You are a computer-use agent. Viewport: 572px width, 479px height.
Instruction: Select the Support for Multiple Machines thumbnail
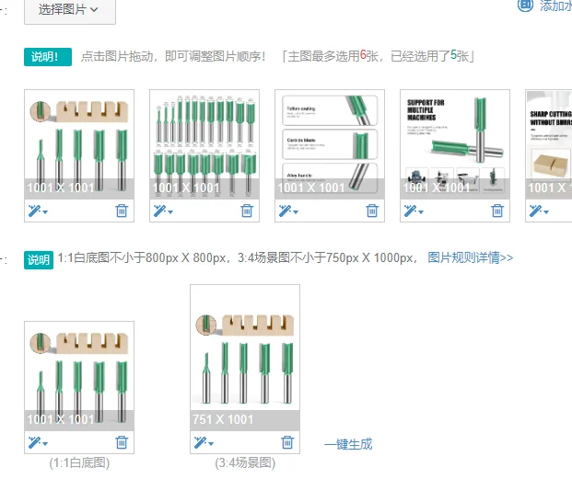click(x=455, y=144)
